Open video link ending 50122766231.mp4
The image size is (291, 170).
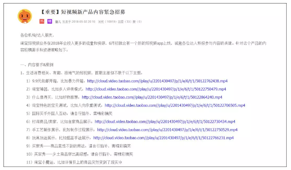pyautogui.click(x=163, y=138)
